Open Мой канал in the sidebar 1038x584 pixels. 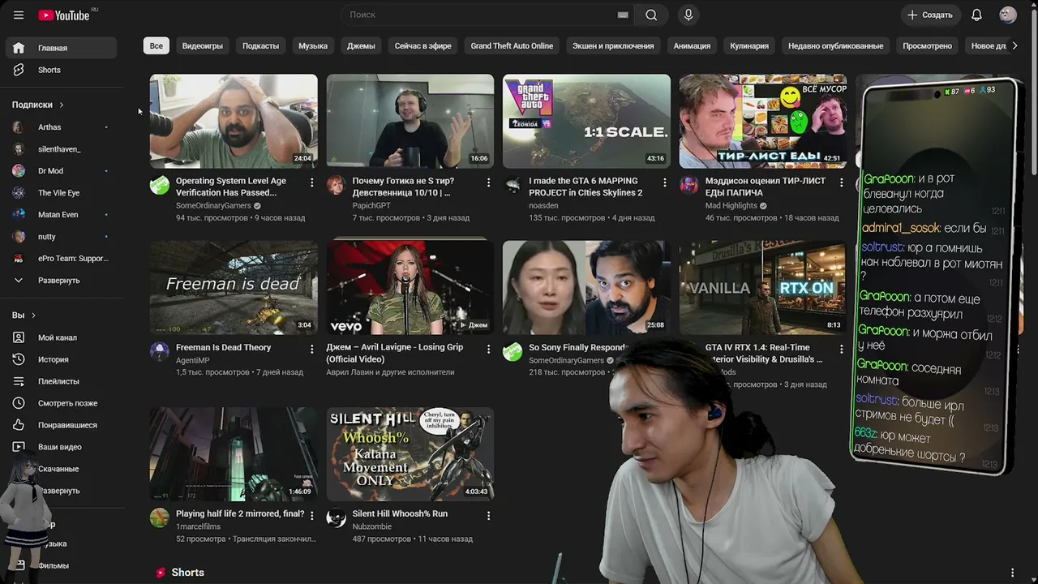click(x=61, y=337)
